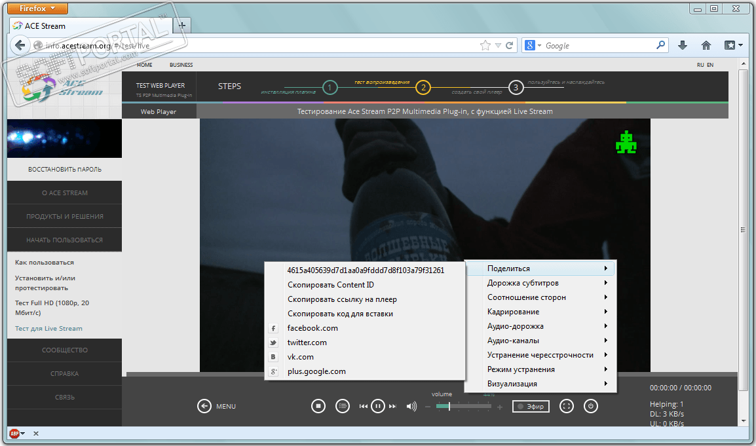Open URL history dropdown arrow

click(498, 45)
